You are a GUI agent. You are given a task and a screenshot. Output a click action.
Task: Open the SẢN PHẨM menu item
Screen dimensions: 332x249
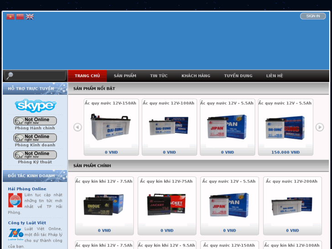tap(125, 76)
